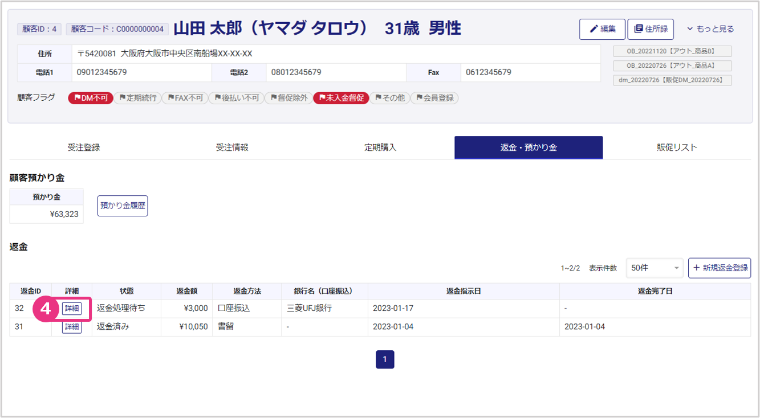Screen dimensions: 760x418
Task: Click the 編集 pencil edit button
Action: point(602,29)
